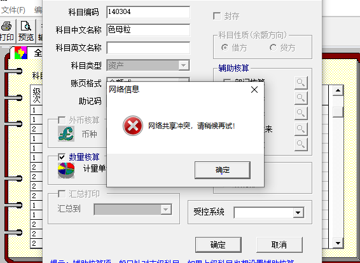
Task: Toggle the 数量核算 checkbox
Action: pos(62,157)
